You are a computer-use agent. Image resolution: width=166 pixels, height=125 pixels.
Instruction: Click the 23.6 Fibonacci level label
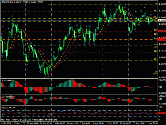pos(156,34)
